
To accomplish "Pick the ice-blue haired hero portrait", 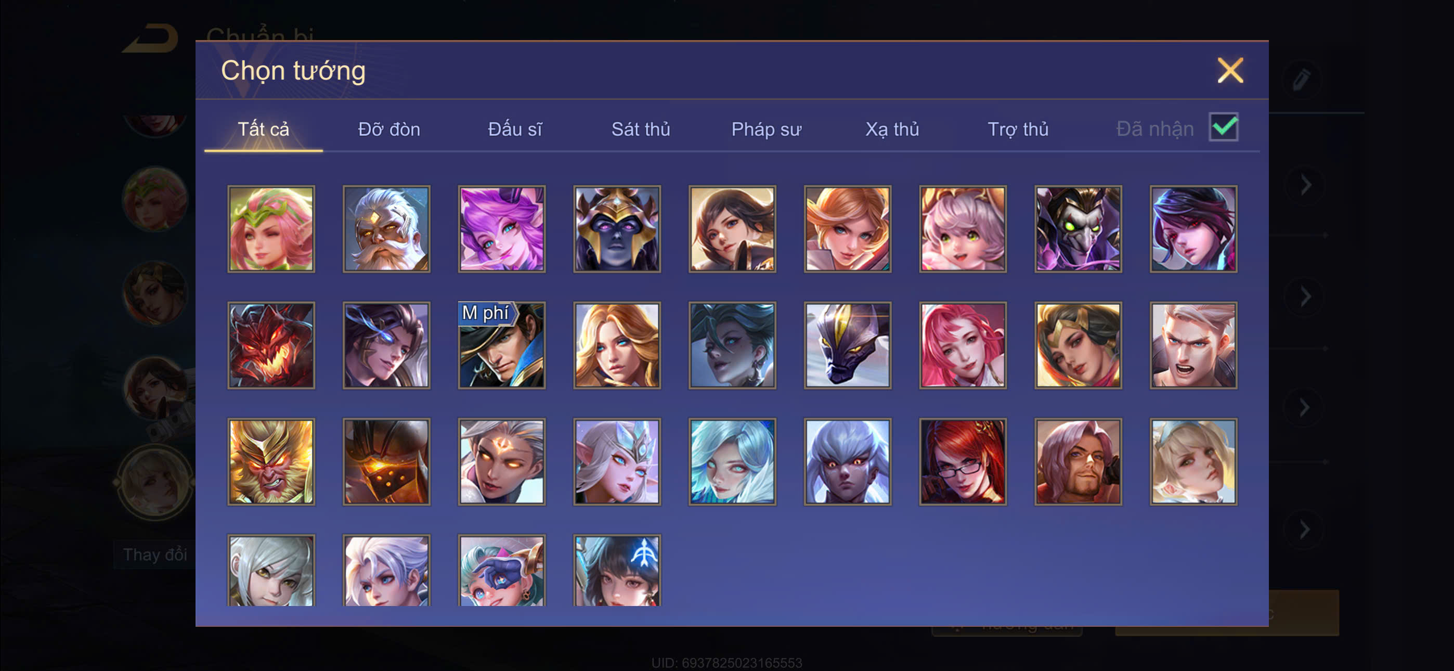I will click(732, 461).
